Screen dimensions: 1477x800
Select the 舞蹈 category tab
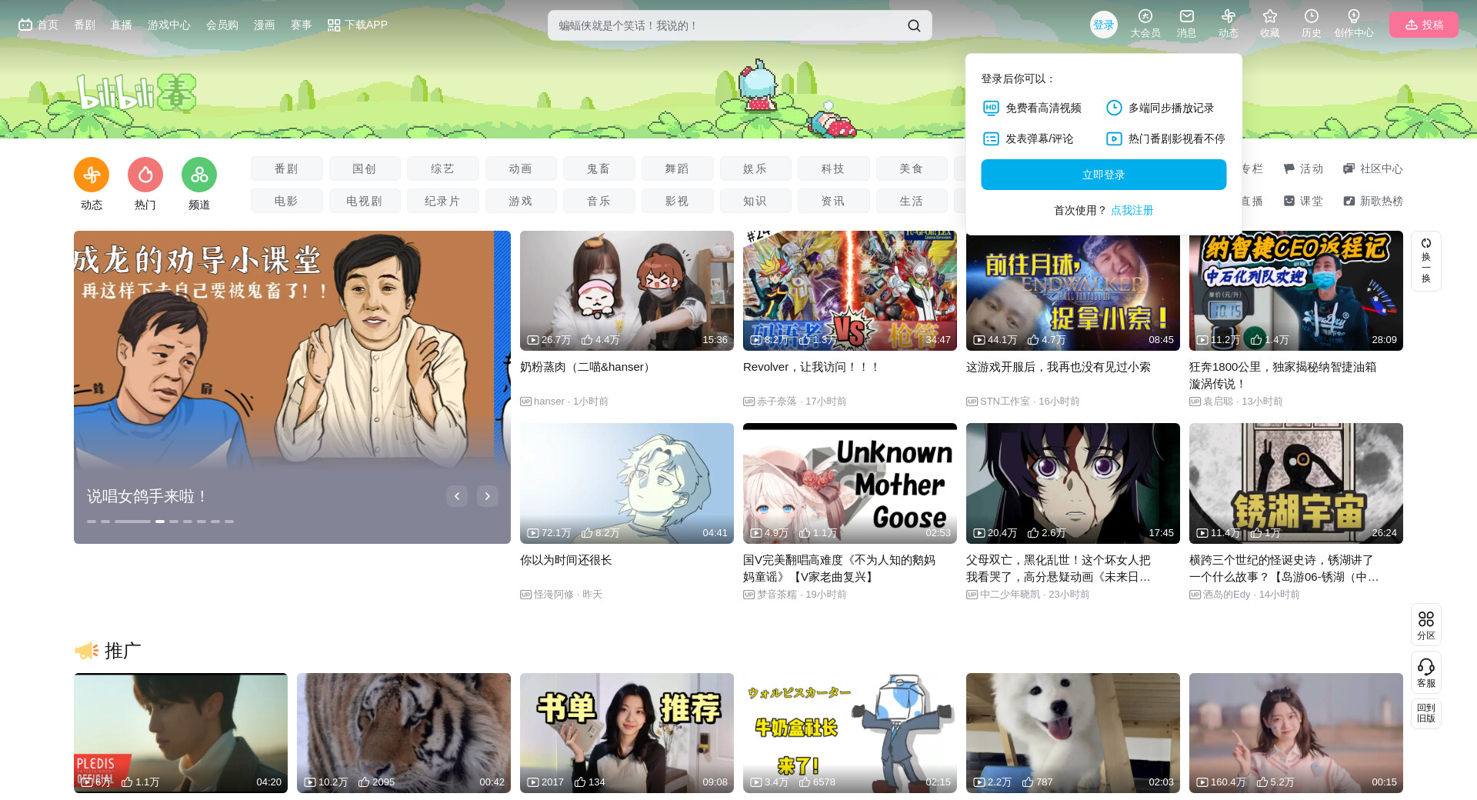tap(678, 168)
